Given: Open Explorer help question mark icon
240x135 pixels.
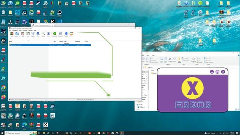Looking at the screenshot, I should point(238,55).
